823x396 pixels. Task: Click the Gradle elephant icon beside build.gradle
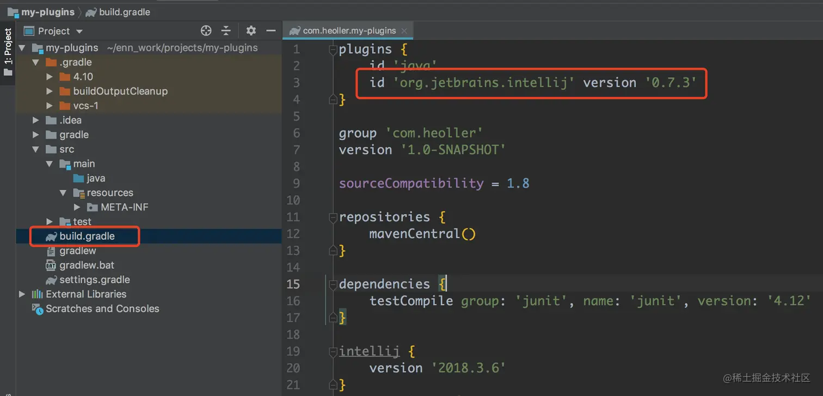[50, 236]
